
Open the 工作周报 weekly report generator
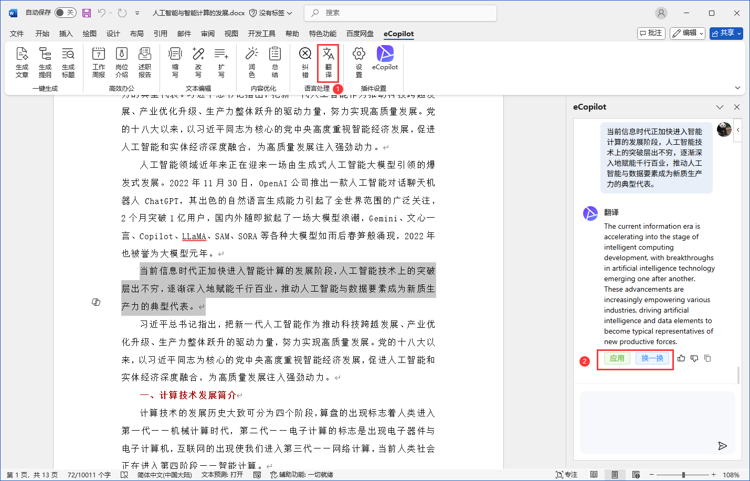[x=99, y=62]
